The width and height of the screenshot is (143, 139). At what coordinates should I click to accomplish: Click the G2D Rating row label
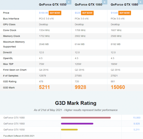[x=10, y=81]
